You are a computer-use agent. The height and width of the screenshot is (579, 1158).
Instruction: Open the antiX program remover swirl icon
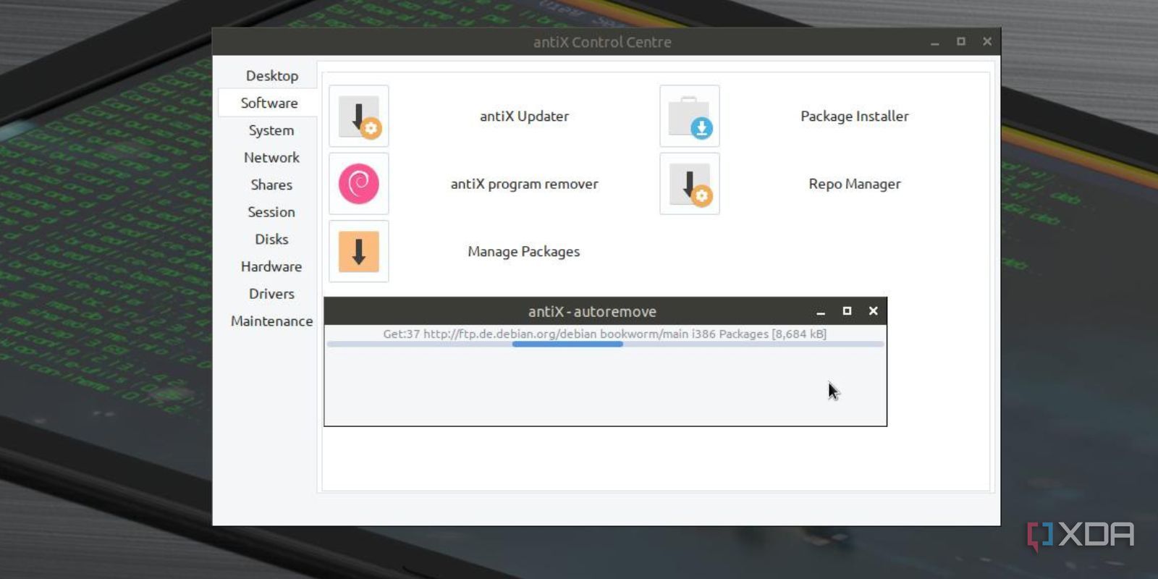point(359,184)
